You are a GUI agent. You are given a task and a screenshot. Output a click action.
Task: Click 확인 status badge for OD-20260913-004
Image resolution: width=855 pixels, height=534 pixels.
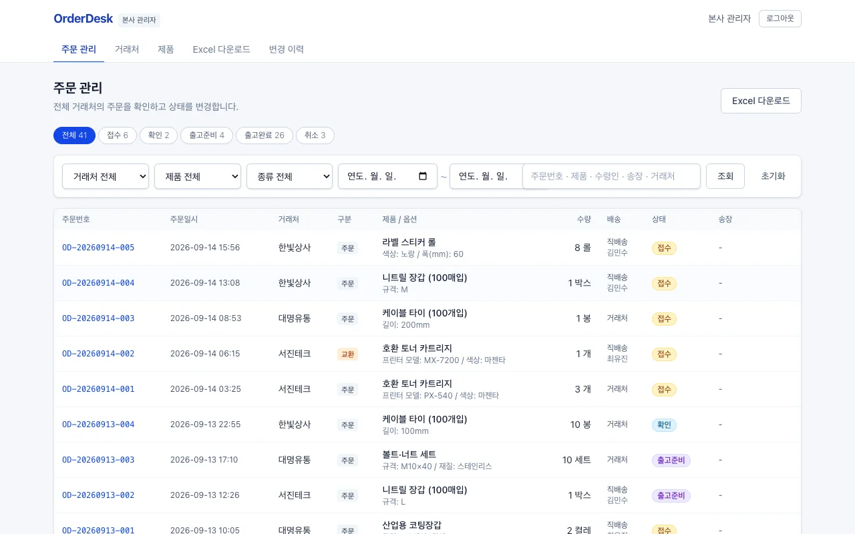pos(664,425)
